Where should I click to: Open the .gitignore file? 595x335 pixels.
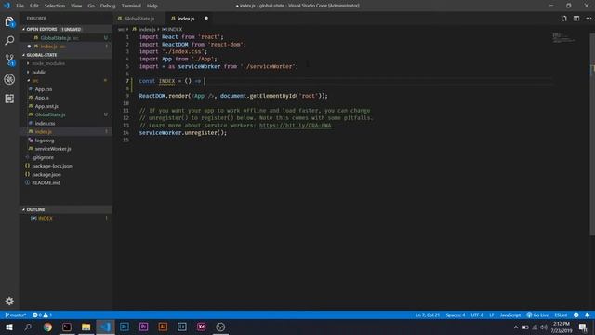43,157
